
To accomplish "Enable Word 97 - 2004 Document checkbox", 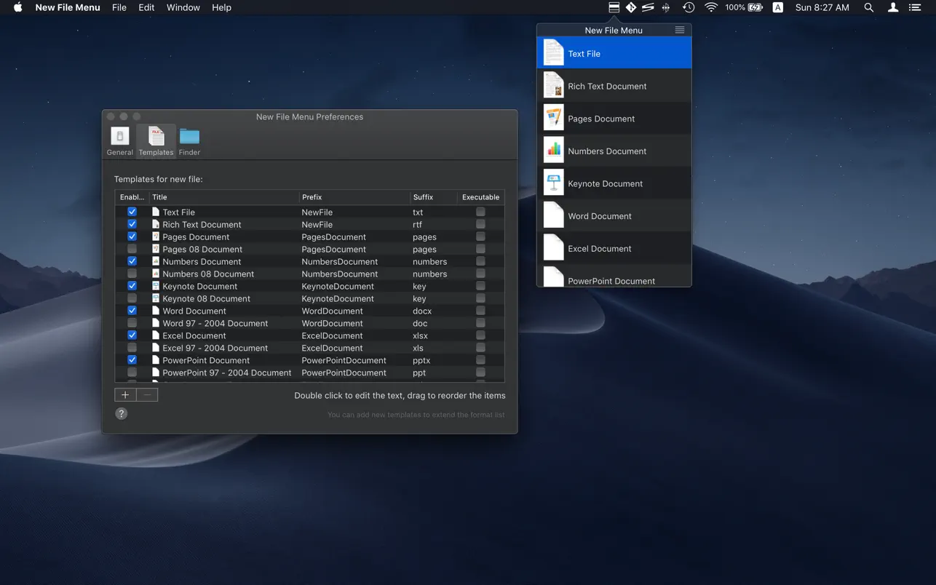I will pyautogui.click(x=132, y=323).
